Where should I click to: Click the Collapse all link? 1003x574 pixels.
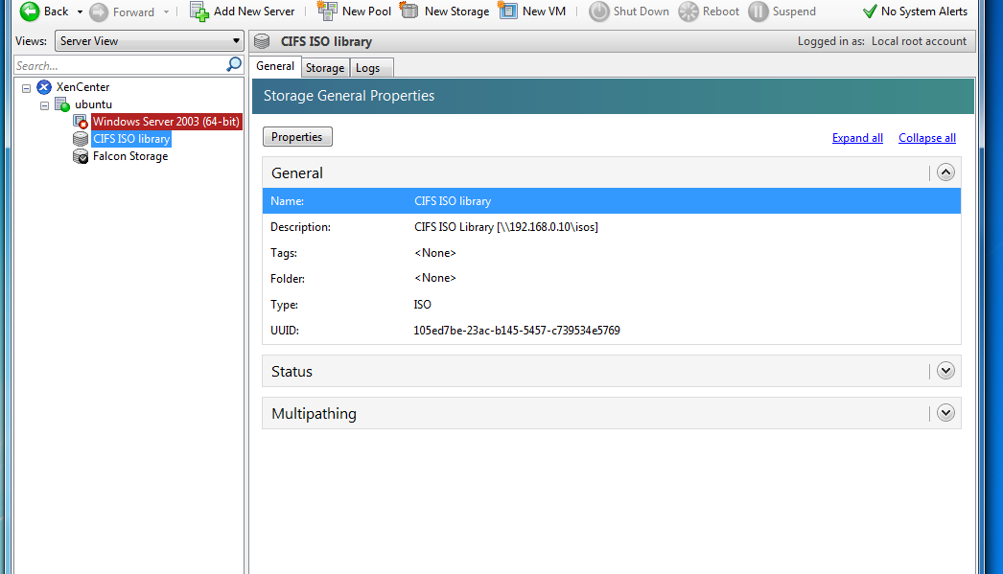pyautogui.click(x=926, y=138)
